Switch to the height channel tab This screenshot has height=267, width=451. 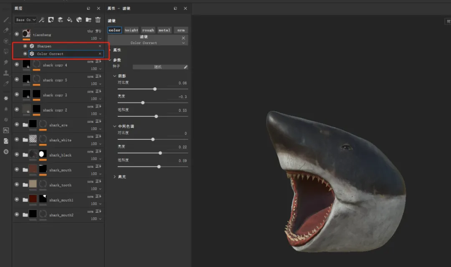131,30
